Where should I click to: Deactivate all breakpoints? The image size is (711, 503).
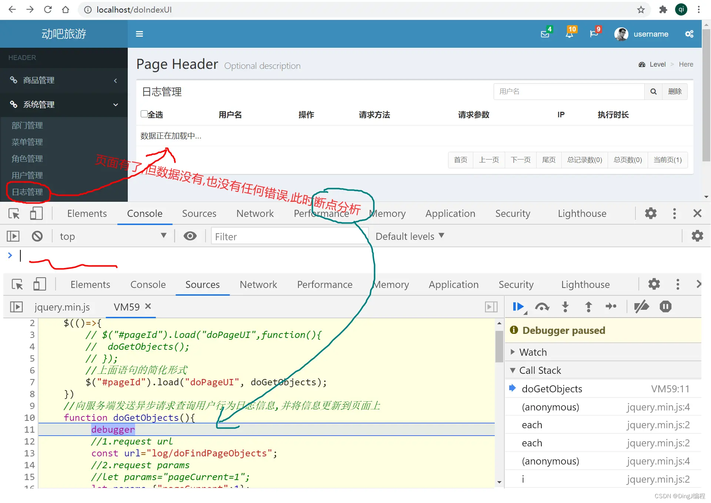pyautogui.click(x=642, y=307)
